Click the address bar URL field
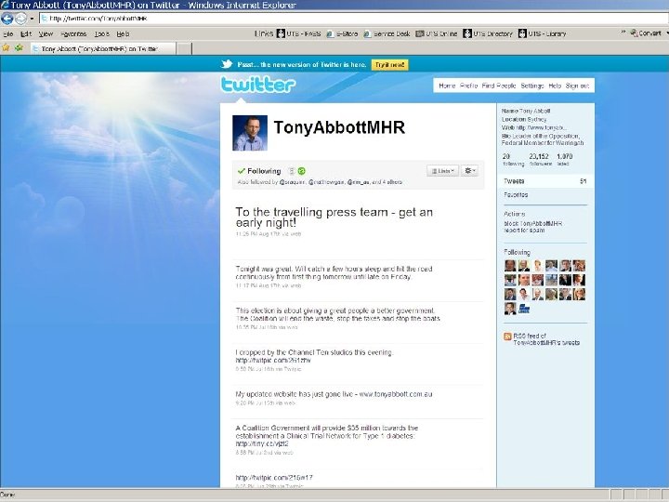Viewport: 669px width, 502px height. coord(354,19)
